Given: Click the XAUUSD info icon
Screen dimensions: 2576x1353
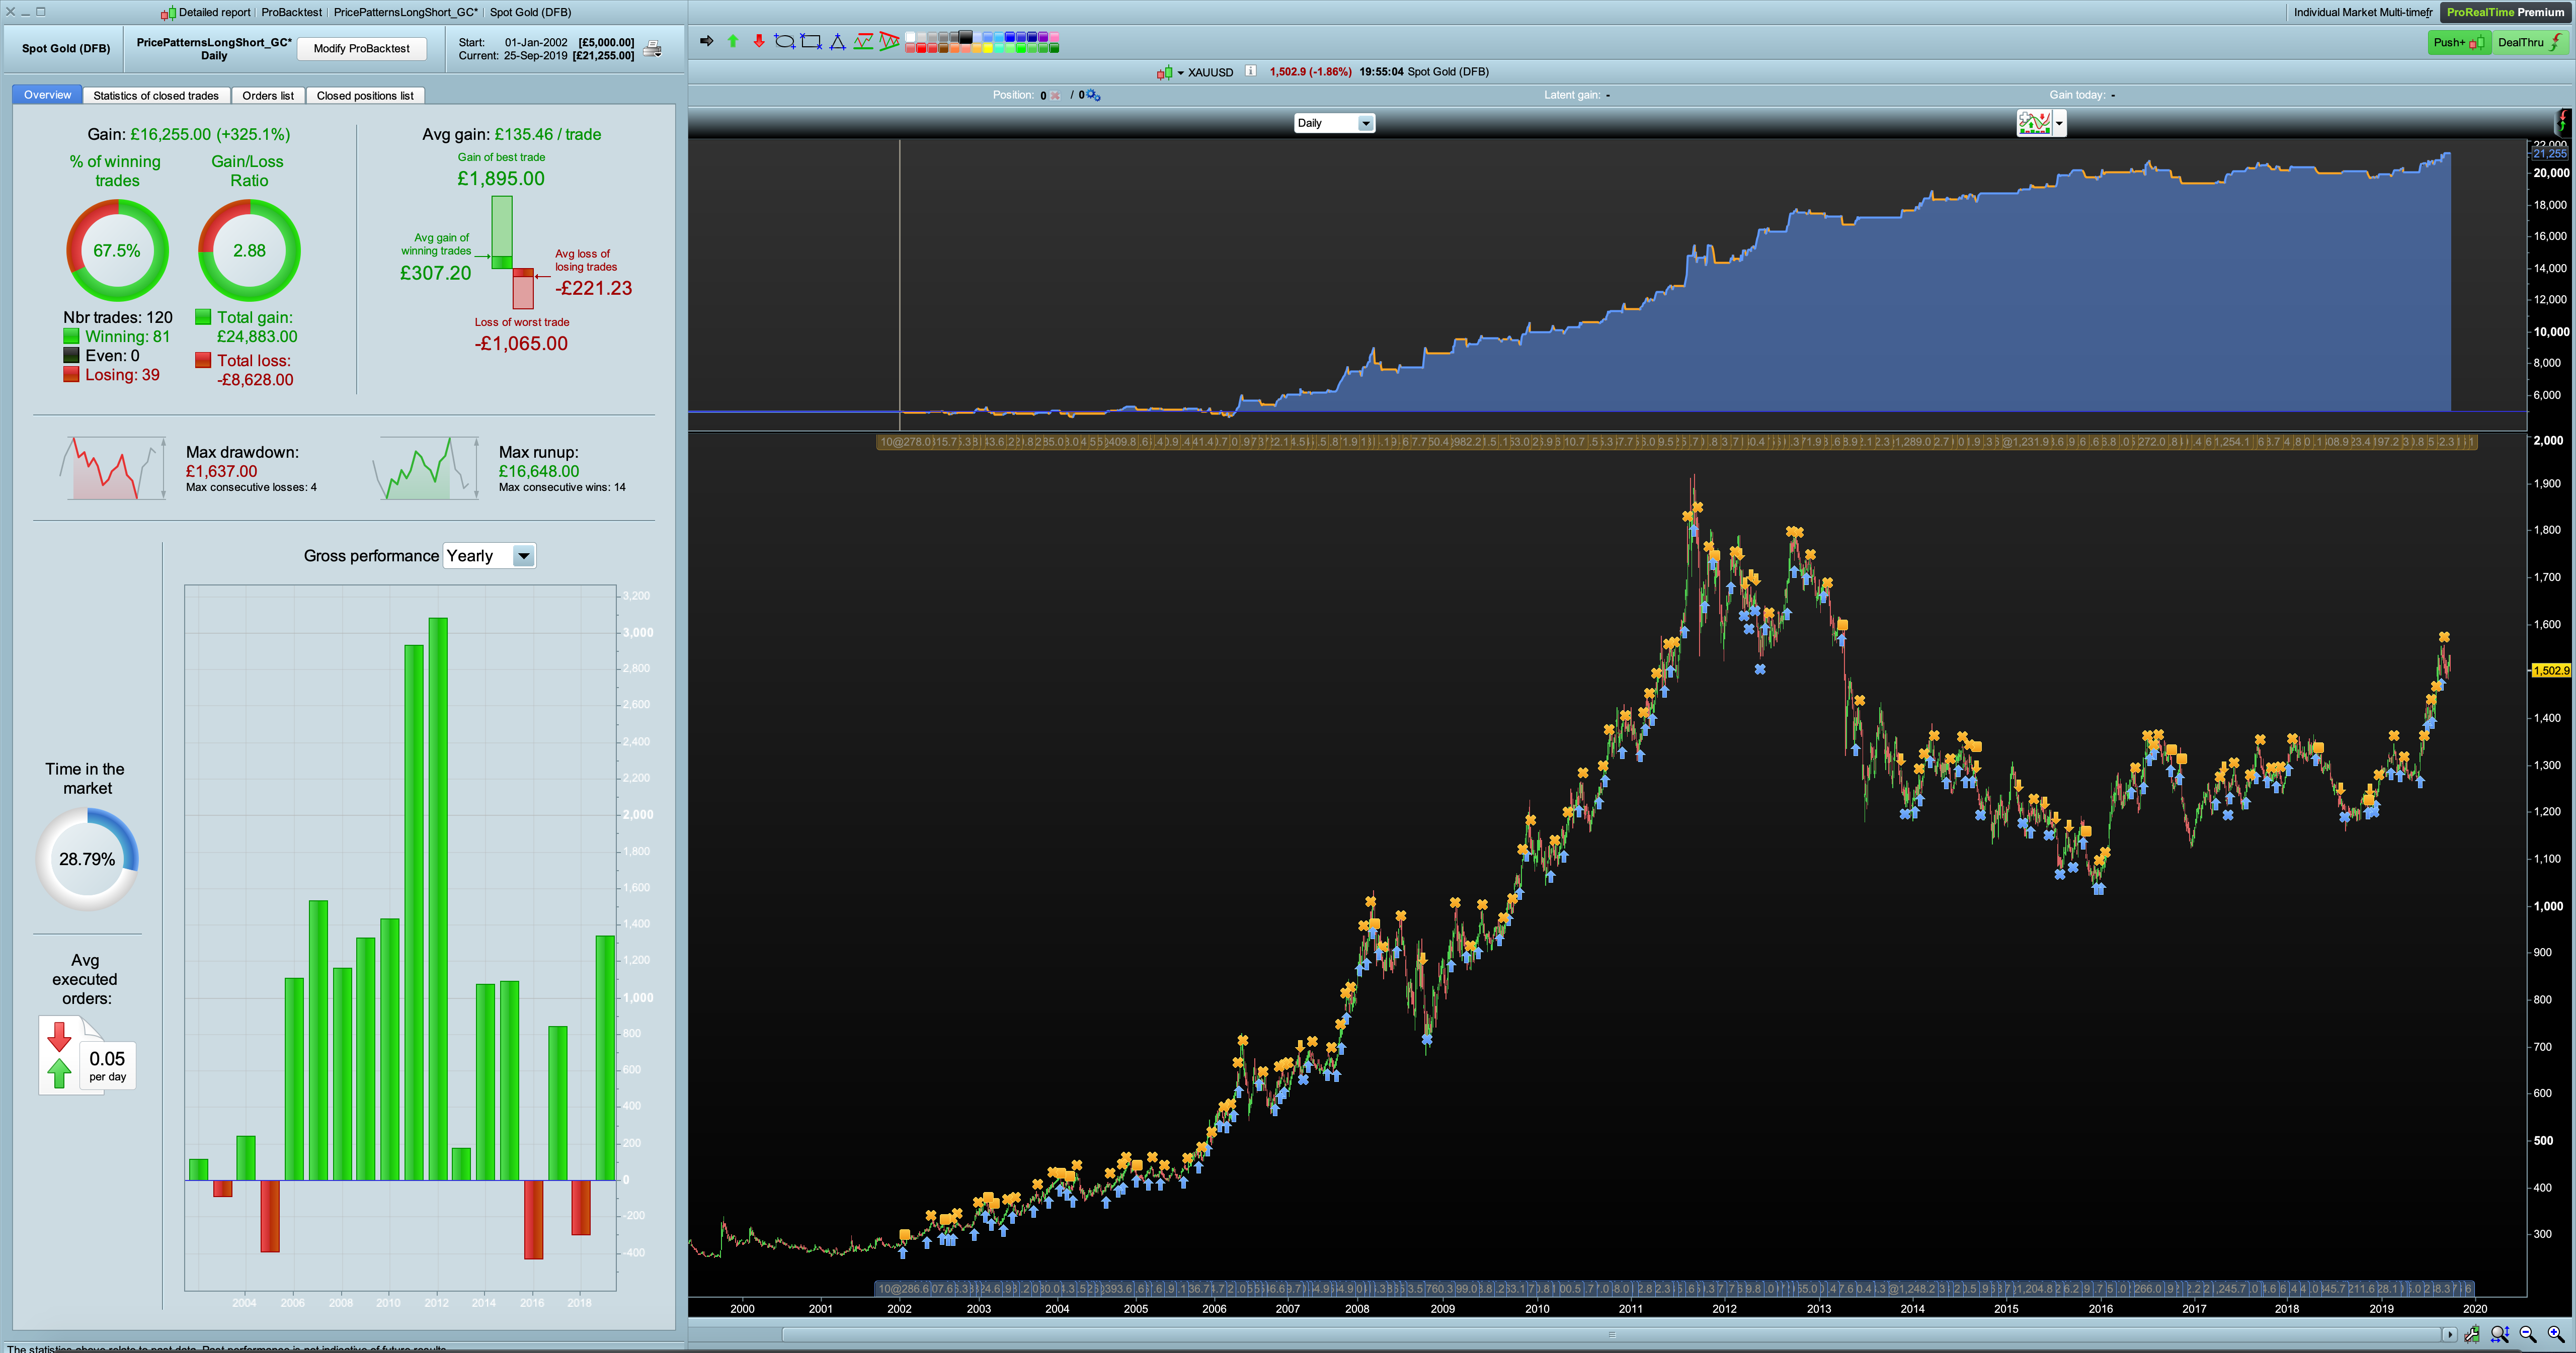Looking at the screenshot, I should pos(1250,71).
